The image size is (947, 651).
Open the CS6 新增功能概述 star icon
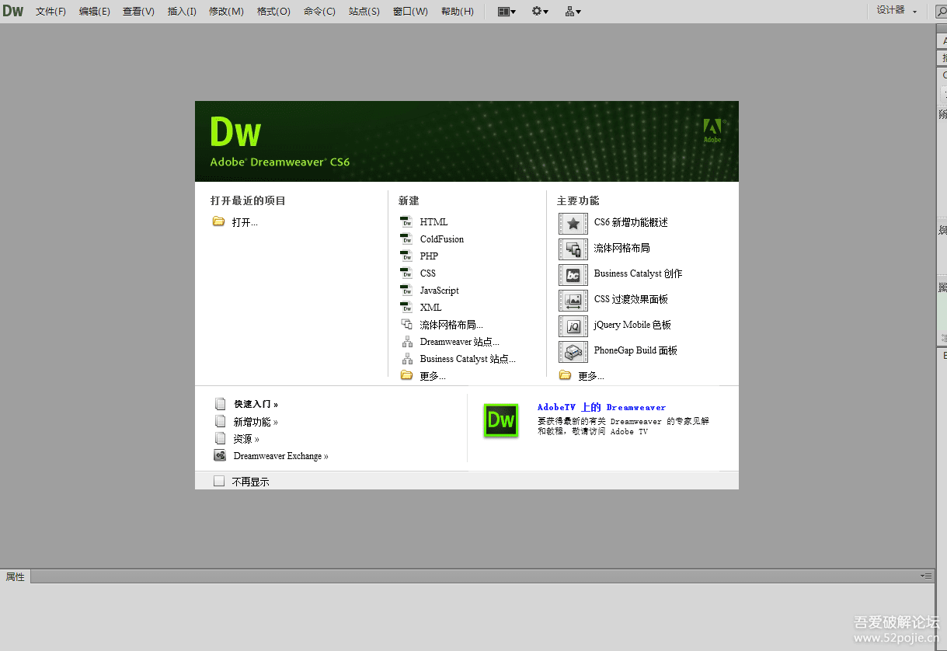click(573, 223)
